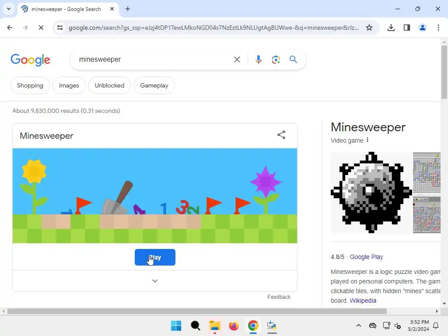Share the Minesweeper game card
The width and height of the screenshot is (448, 336).
point(281,135)
